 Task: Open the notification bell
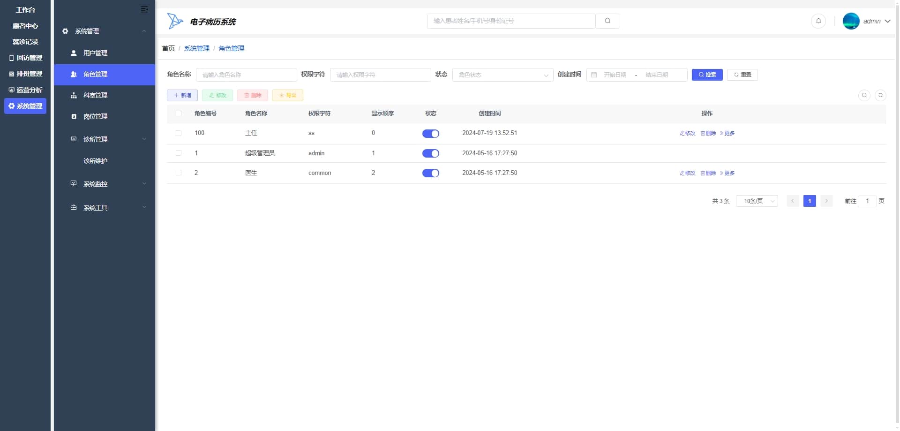[818, 21]
